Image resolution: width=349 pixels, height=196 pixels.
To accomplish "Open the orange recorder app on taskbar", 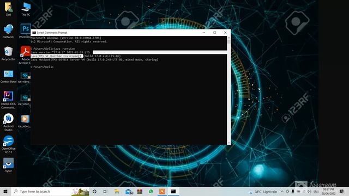I will pyautogui.click(x=163, y=191).
